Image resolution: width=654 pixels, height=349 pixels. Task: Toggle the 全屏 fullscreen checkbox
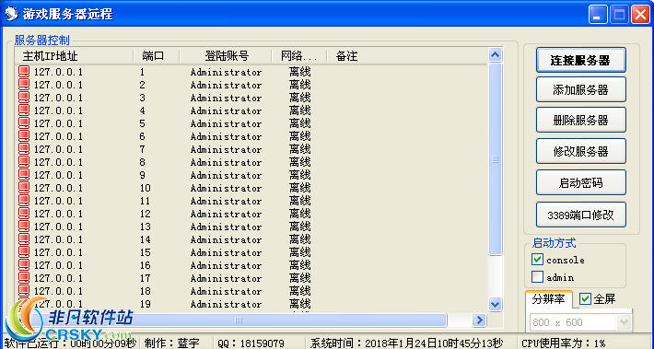pyautogui.click(x=585, y=298)
